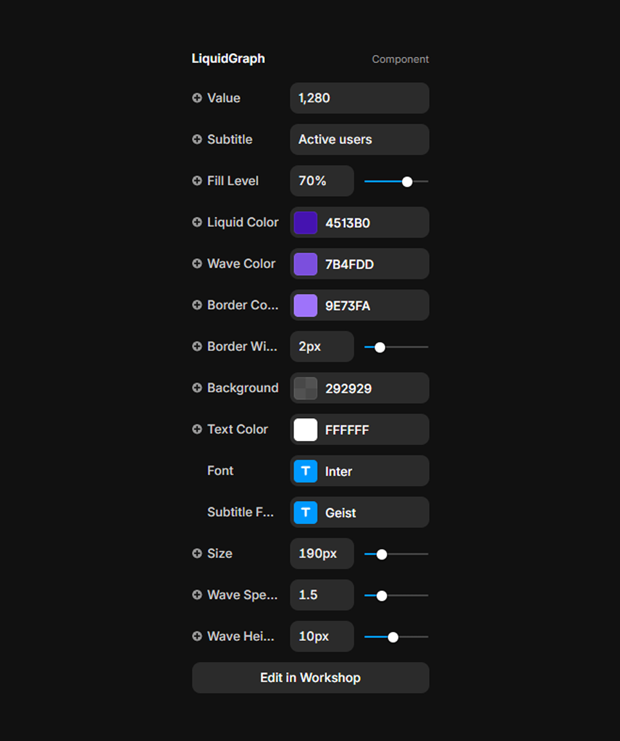Click the plus icon beside Value

[197, 98]
